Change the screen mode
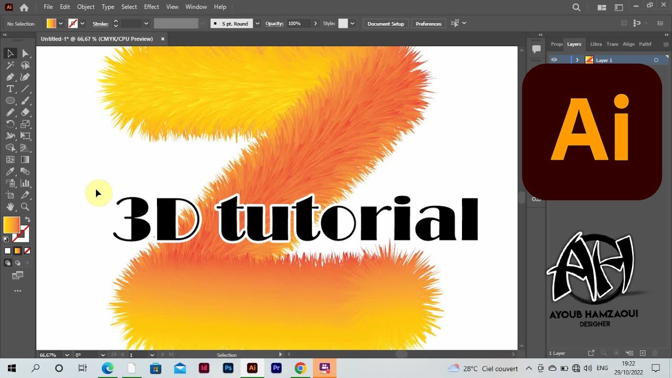The width and height of the screenshot is (672, 378). [x=17, y=275]
